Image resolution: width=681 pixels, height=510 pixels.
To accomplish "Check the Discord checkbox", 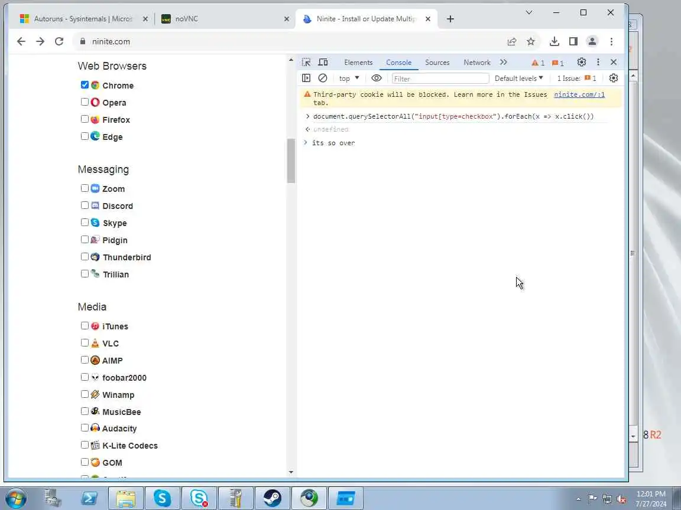I will coord(85,205).
